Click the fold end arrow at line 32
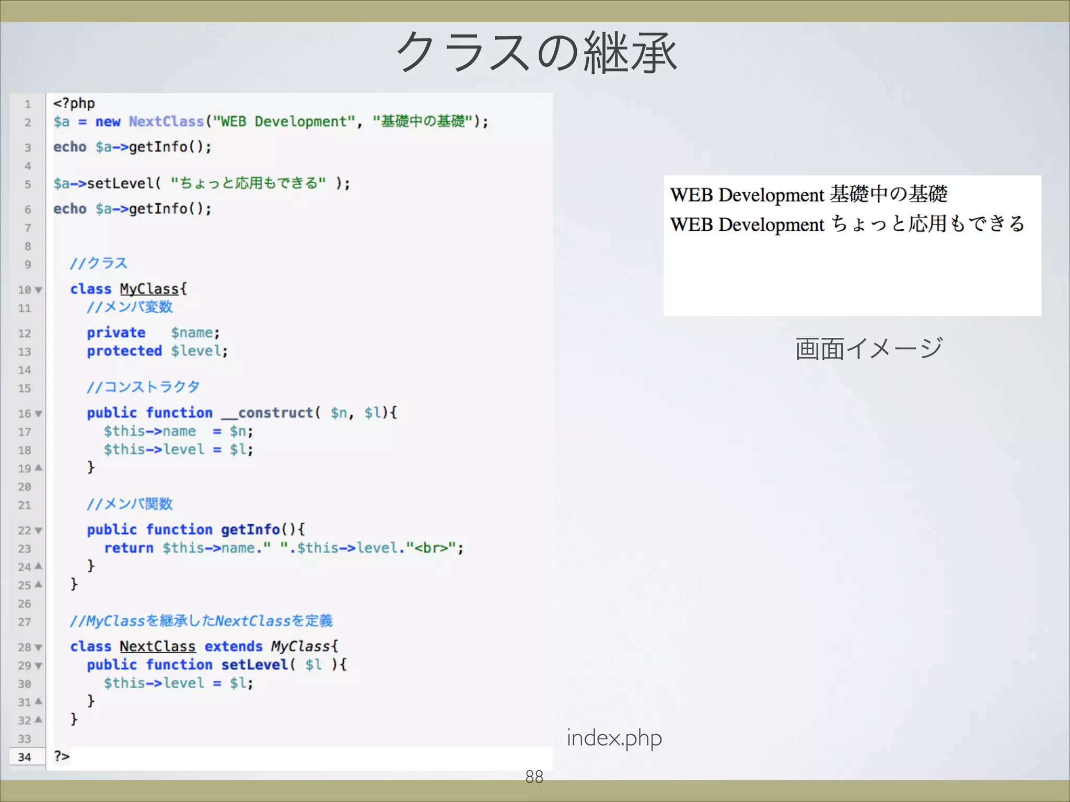 38,720
